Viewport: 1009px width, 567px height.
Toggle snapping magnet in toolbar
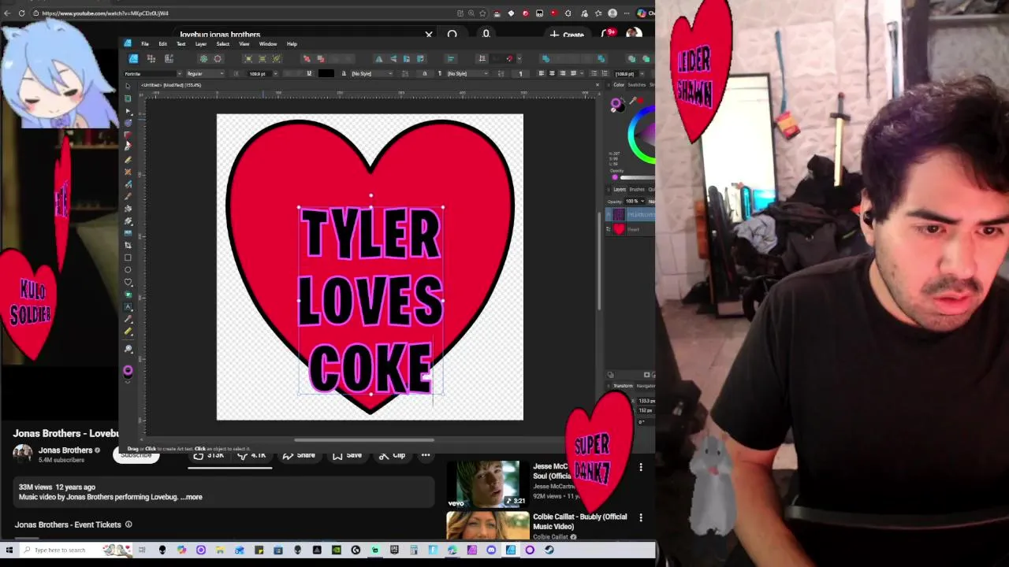[510, 58]
